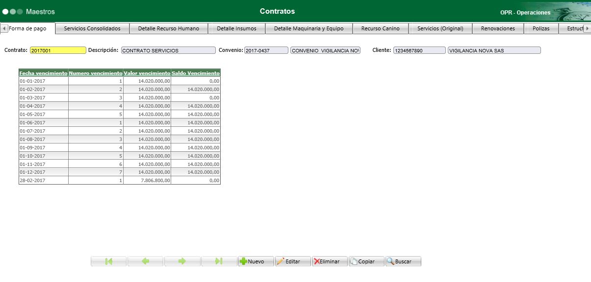Click the Copiar button
Viewport: 591px width, 282px height.
click(x=366, y=261)
